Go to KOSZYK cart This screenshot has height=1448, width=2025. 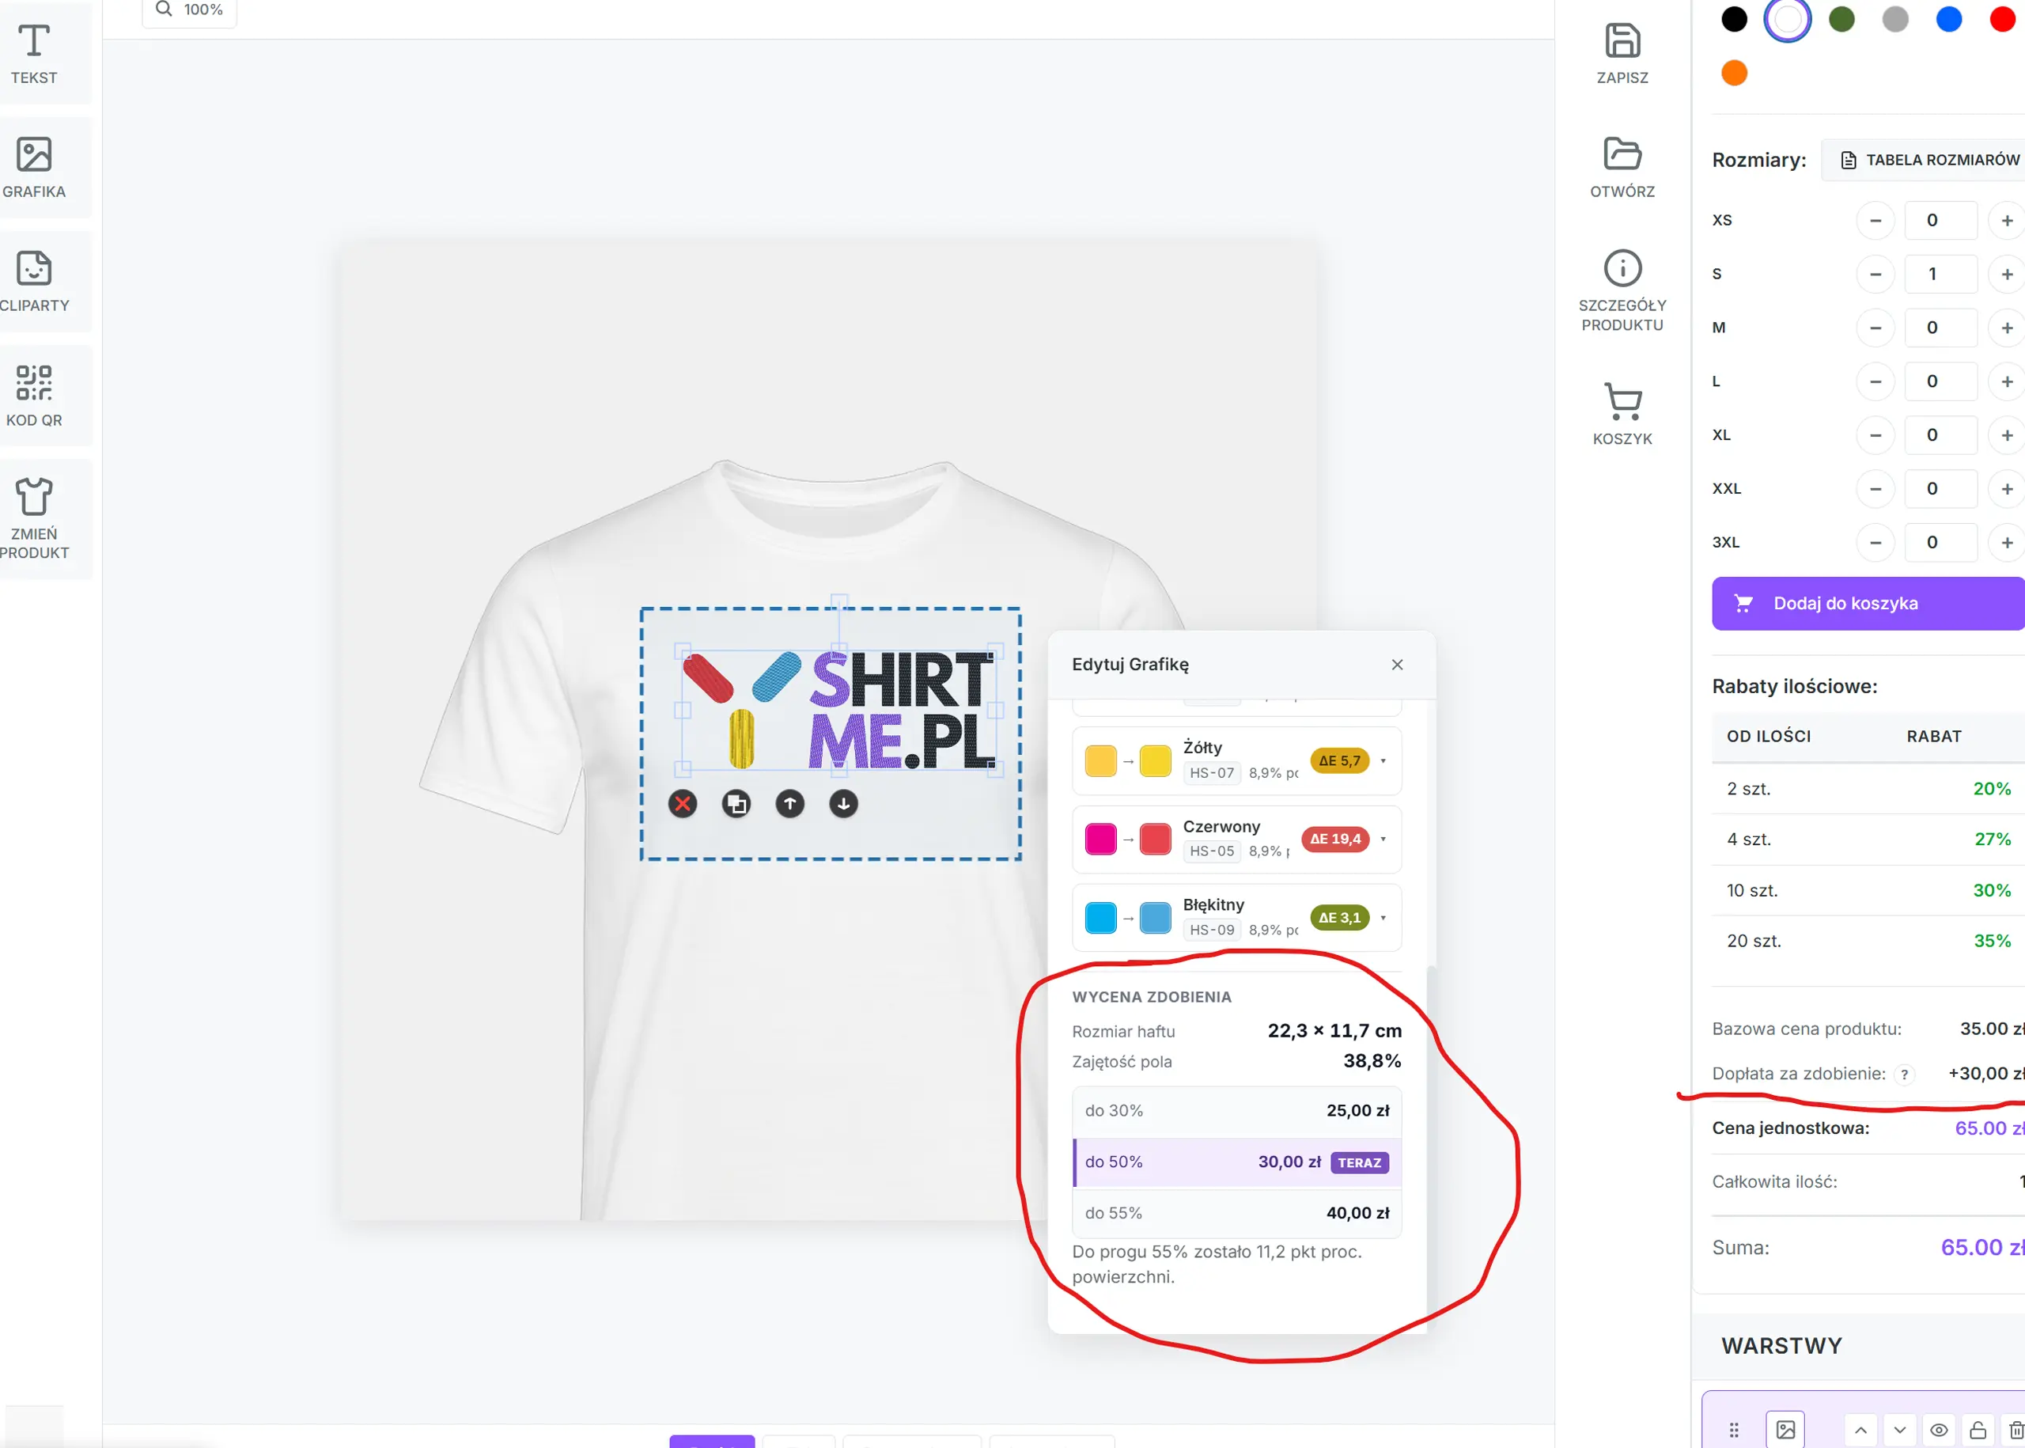(1622, 414)
